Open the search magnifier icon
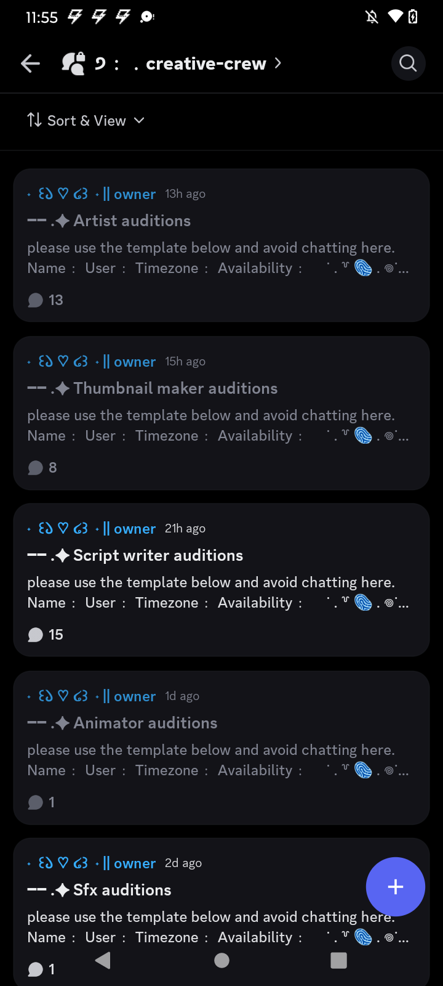 [x=408, y=63]
